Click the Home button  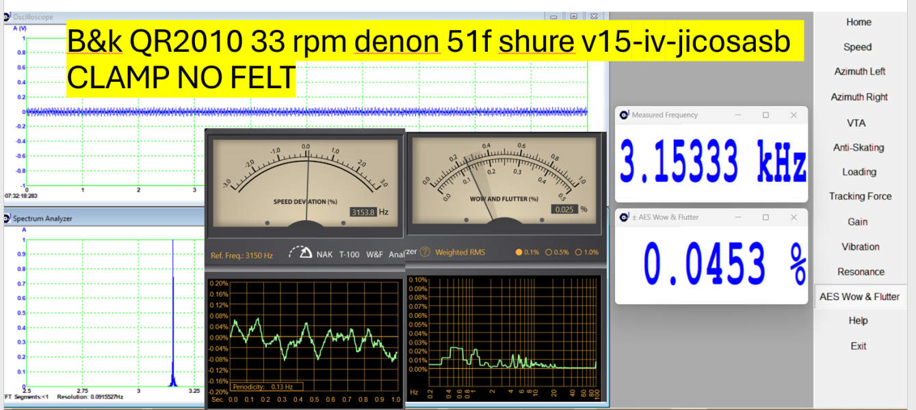point(859,22)
